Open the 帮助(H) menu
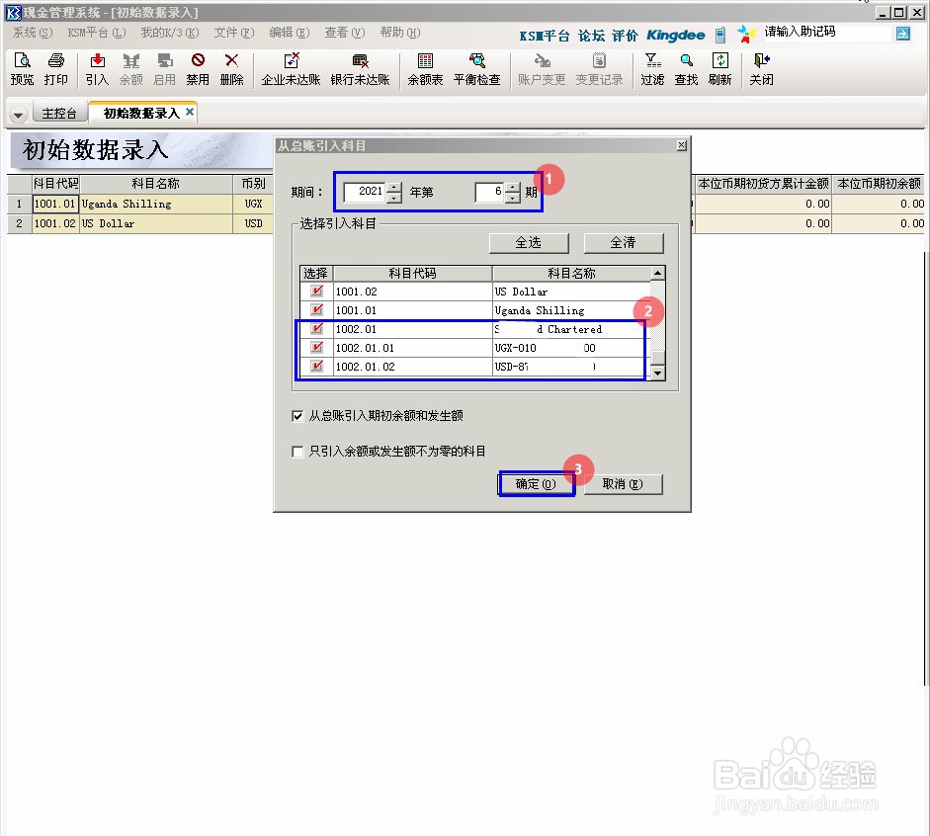The image size is (930, 836). [x=399, y=33]
